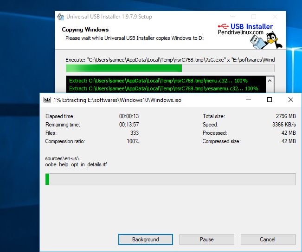Click file name oobe_help_opt_in_details.rtf
The height and width of the screenshot is (252, 302).
76,164
